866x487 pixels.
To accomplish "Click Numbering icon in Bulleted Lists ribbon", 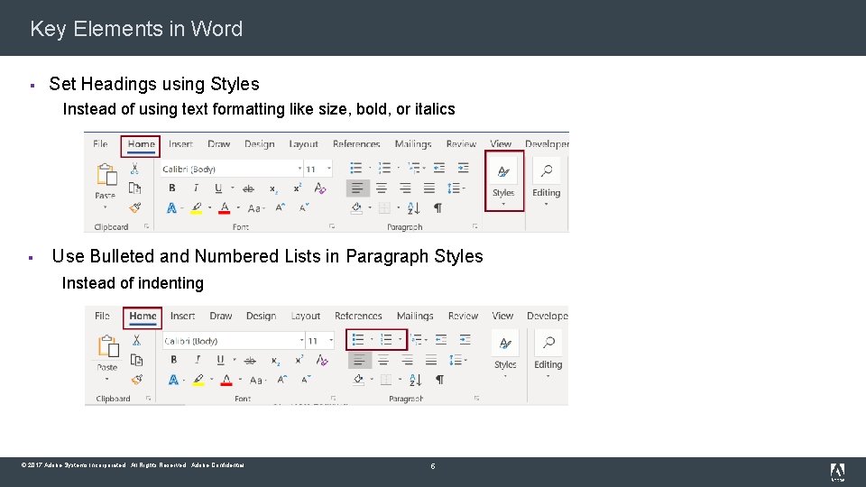I will [x=386, y=340].
